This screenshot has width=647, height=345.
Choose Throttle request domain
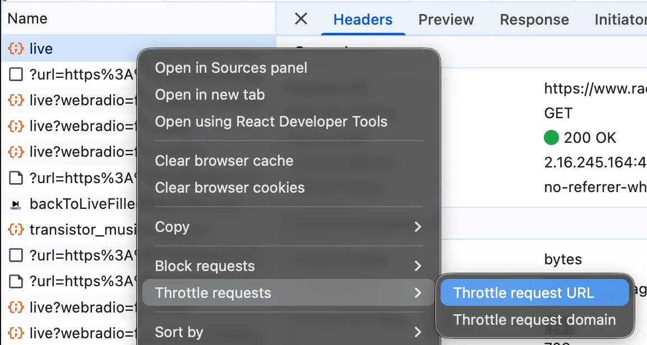535,319
